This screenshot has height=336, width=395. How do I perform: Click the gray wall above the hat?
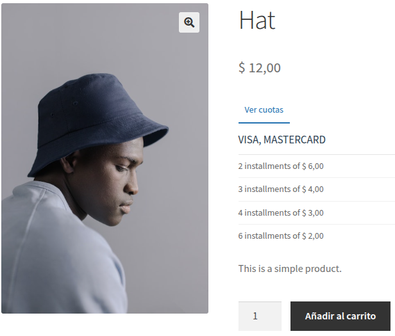tap(96, 38)
